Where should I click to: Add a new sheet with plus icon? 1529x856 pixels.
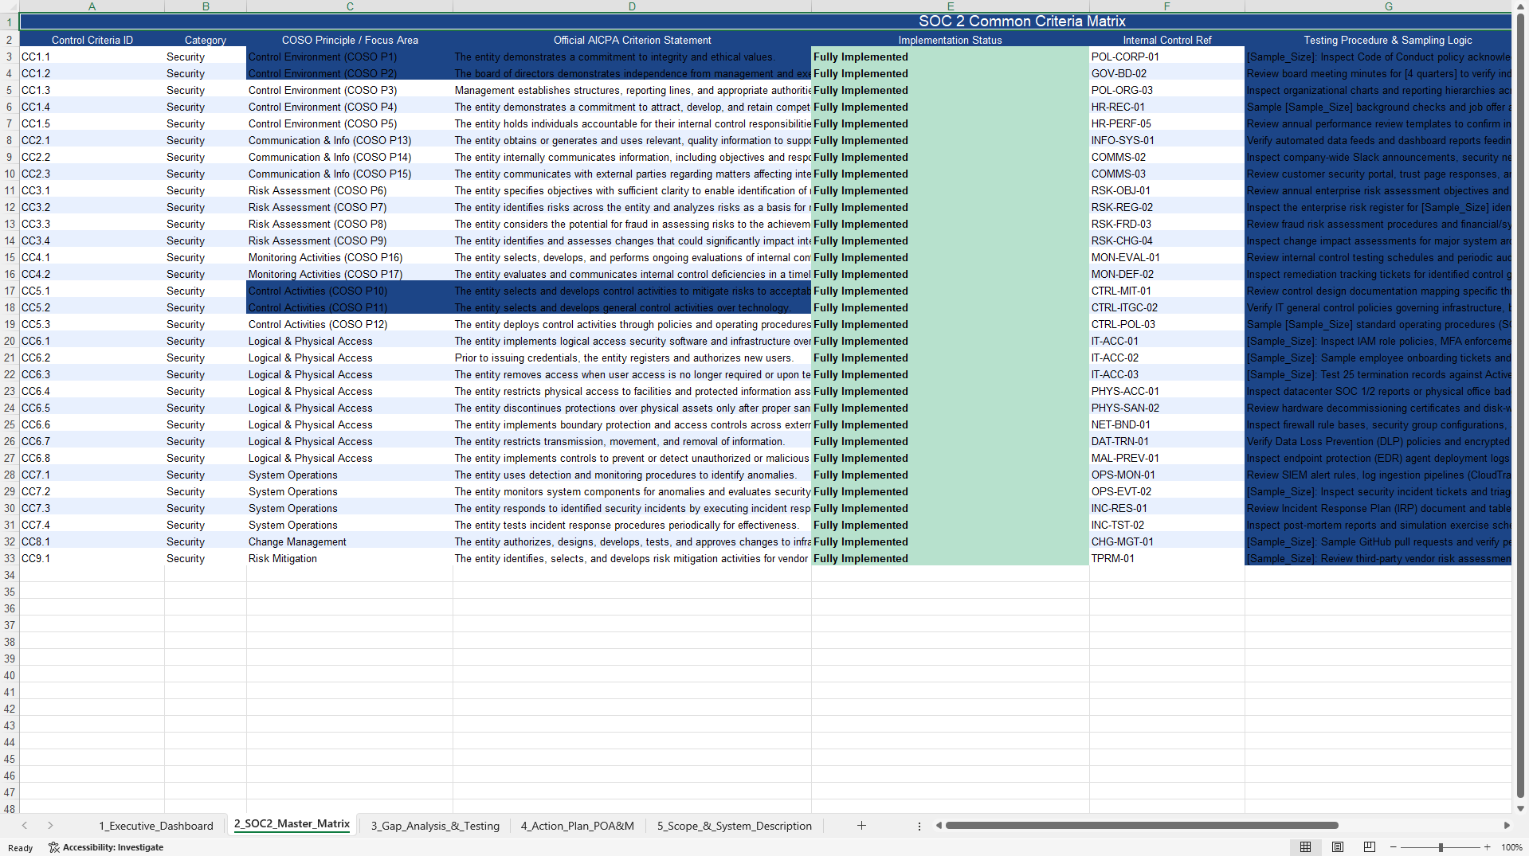click(x=861, y=826)
